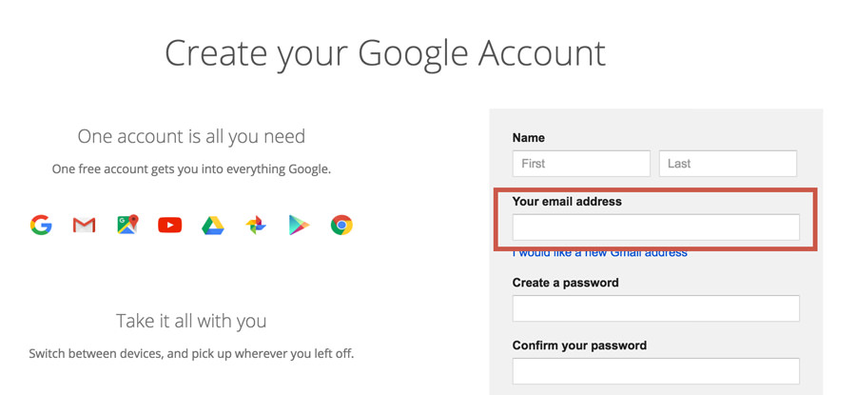Image resolution: width=856 pixels, height=395 pixels.
Task: Click the Google Drive triangle icon
Action: 213,226
